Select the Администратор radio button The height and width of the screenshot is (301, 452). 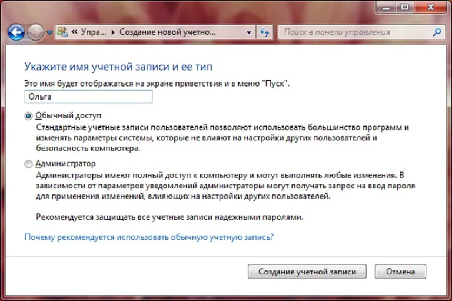coord(28,164)
